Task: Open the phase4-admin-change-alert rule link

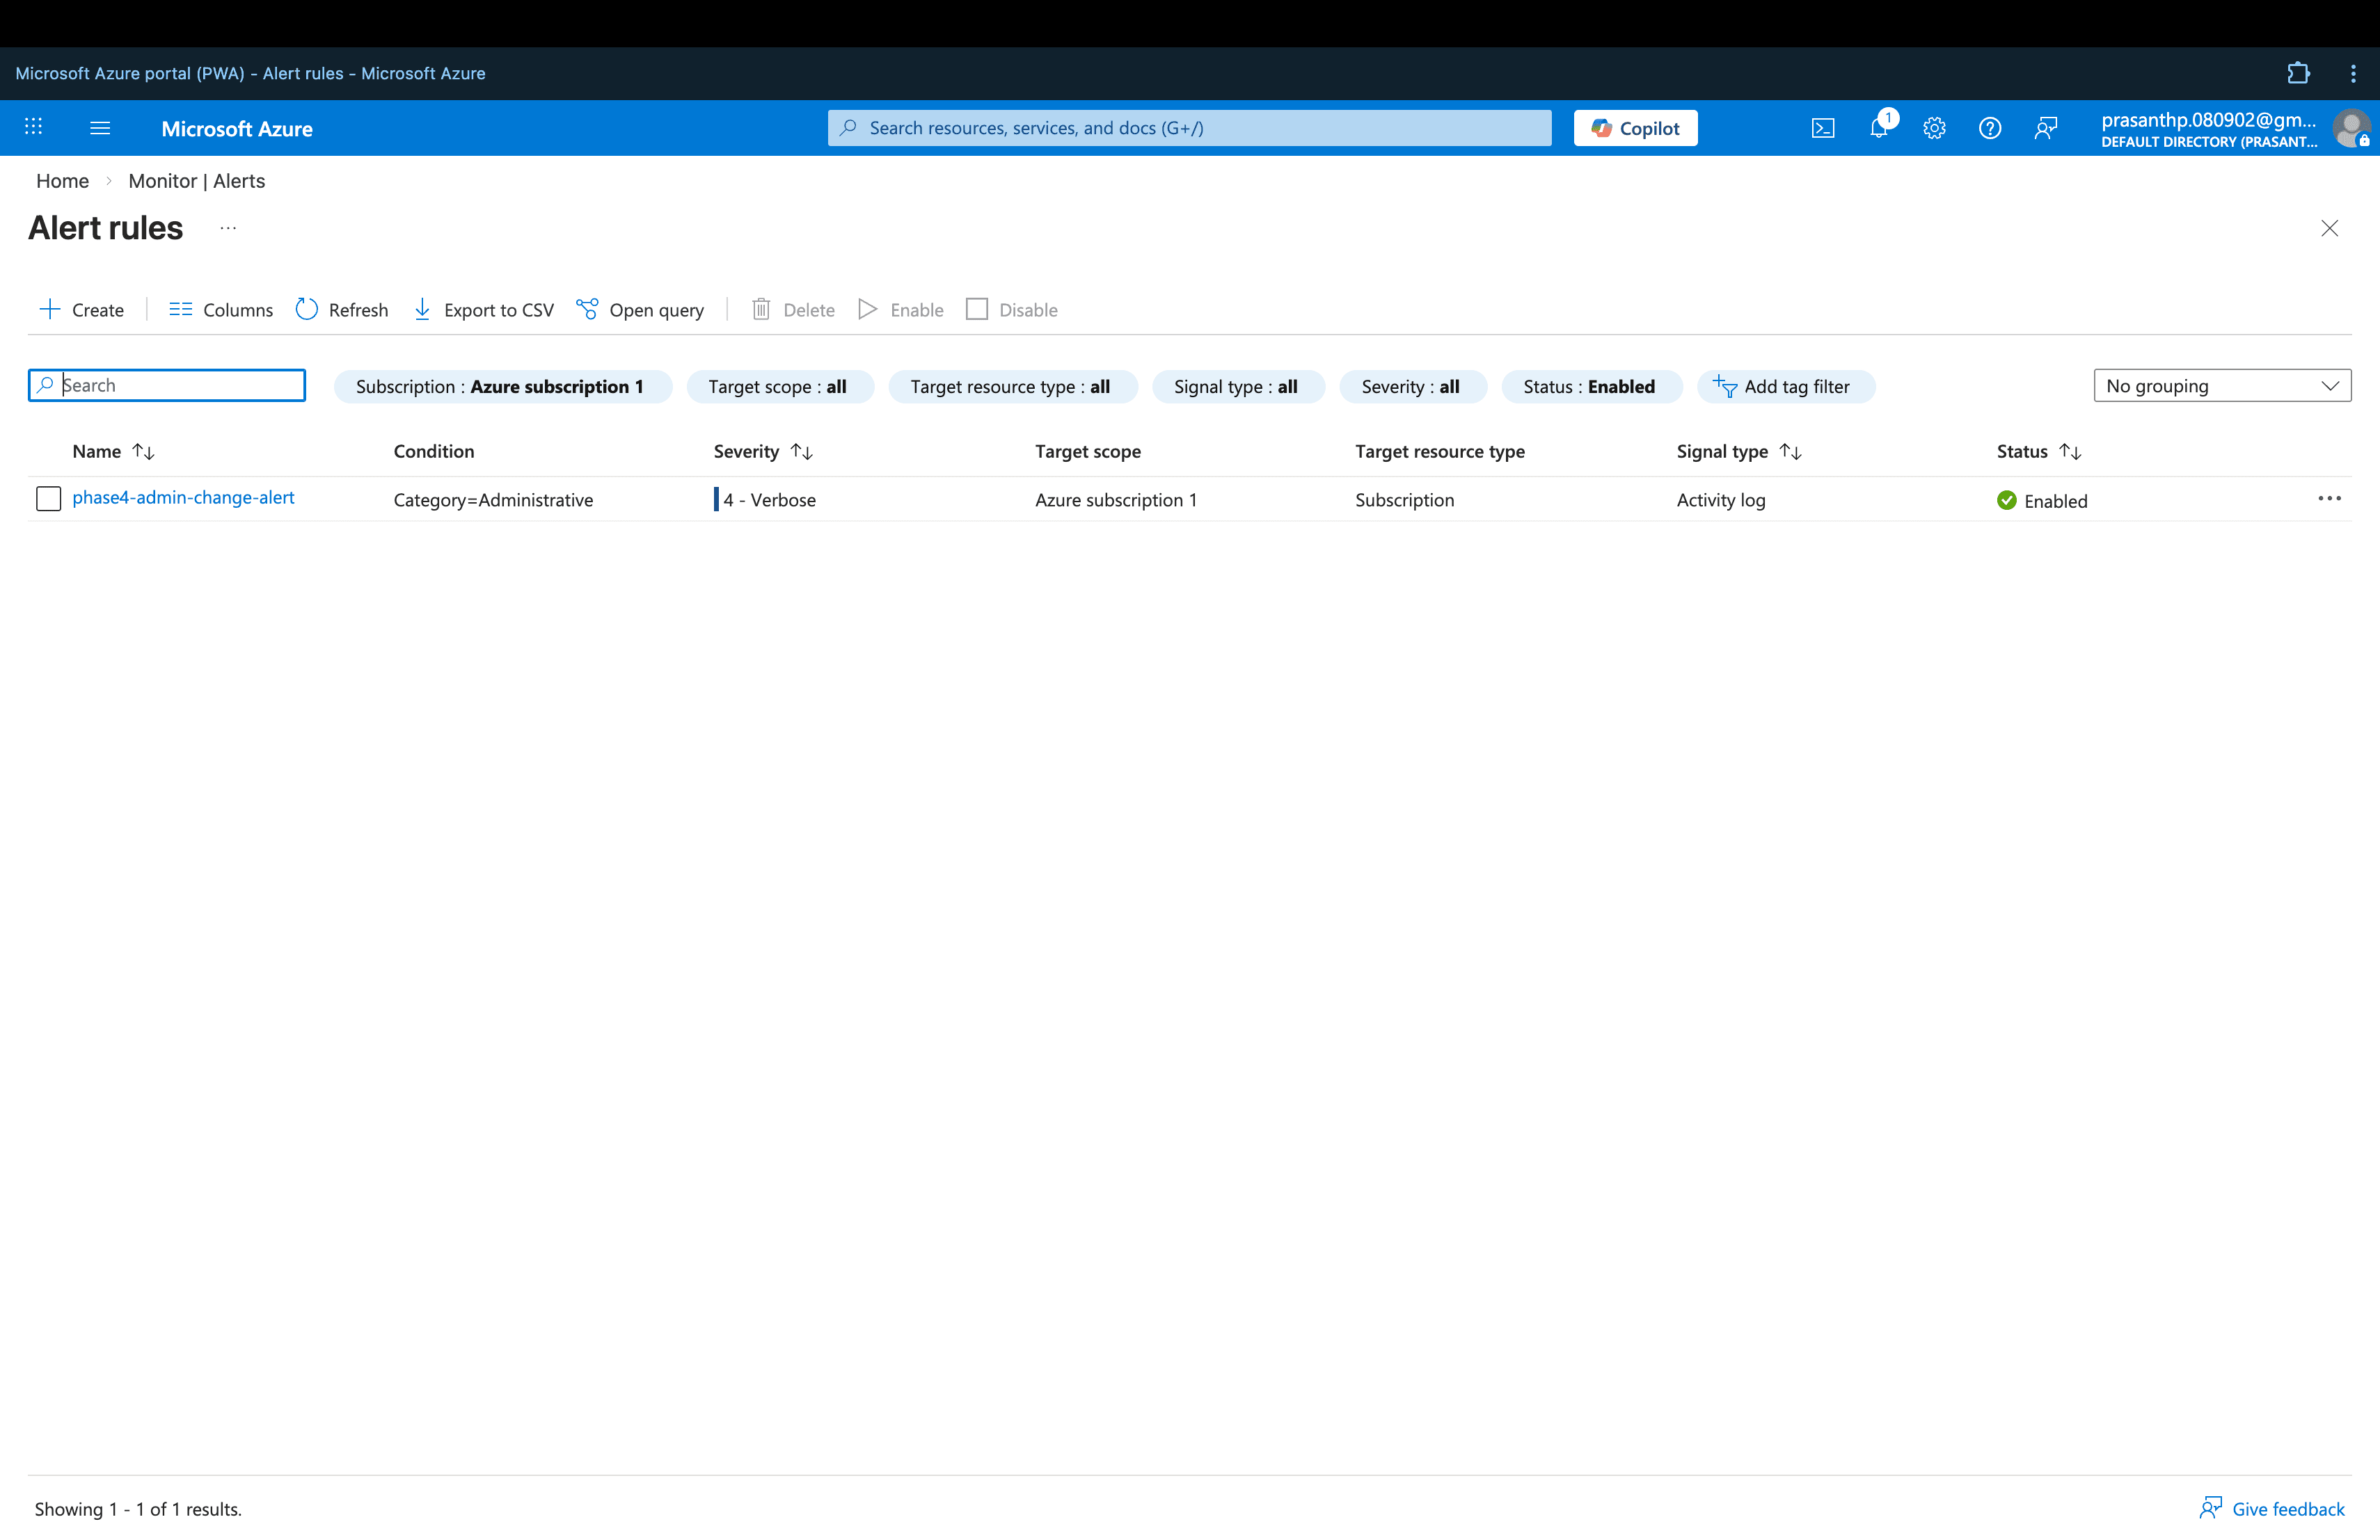Action: pos(183,497)
